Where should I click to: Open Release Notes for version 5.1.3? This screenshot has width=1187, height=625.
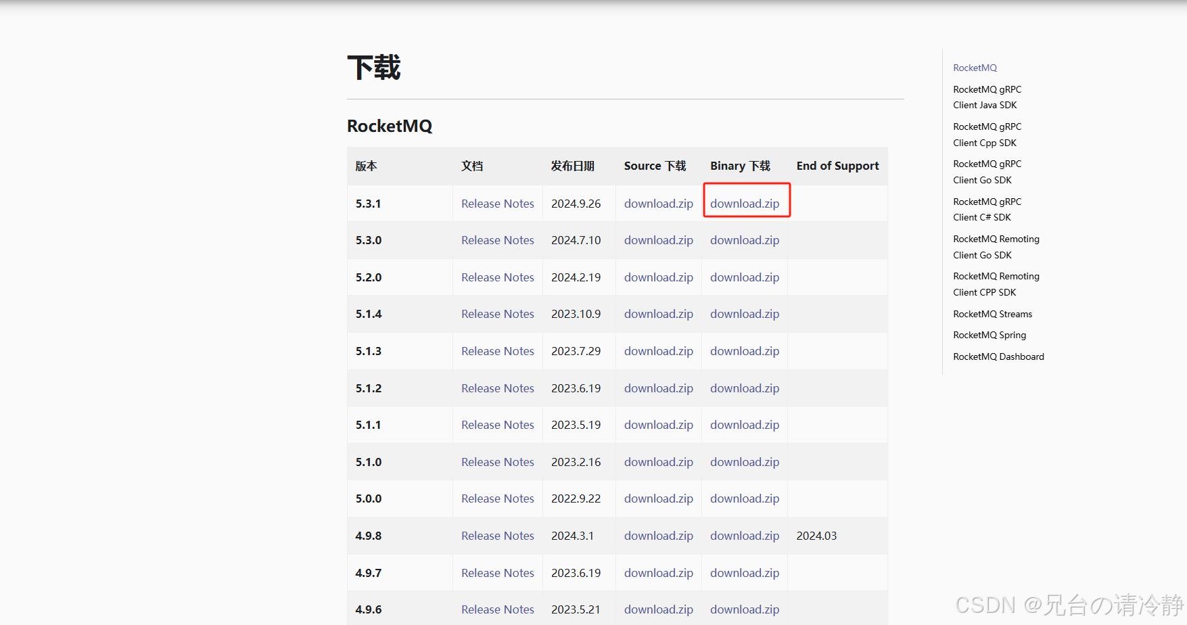pos(498,351)
